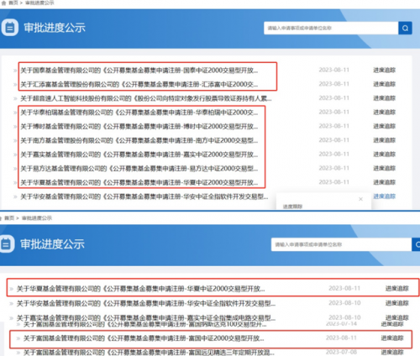Screen dimensions: 420x356
Task: Click 进度追踪 for the 嘉实中证2000 row
Action: (x=384, y=154)
